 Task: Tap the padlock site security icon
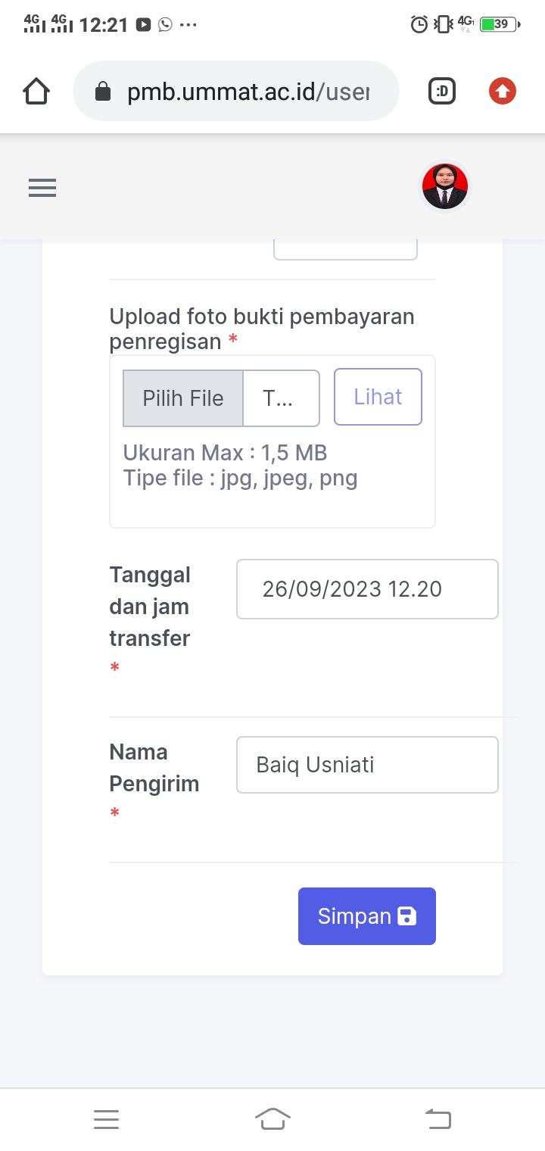(x=102, y=92)
